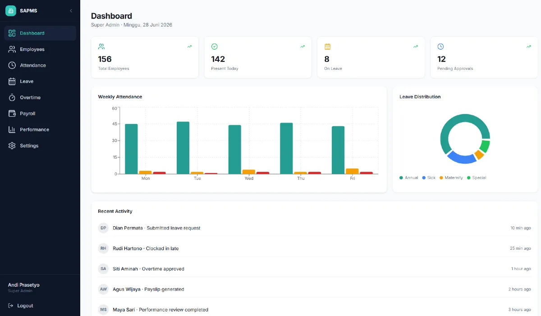Screen dimensions: 541x316
Task: Click the Present Today checkmark icon
Action: coord(215,46)
